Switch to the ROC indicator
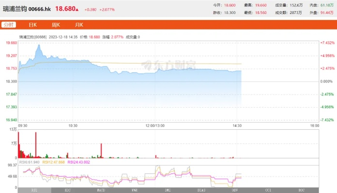 (x=301, y=191)
